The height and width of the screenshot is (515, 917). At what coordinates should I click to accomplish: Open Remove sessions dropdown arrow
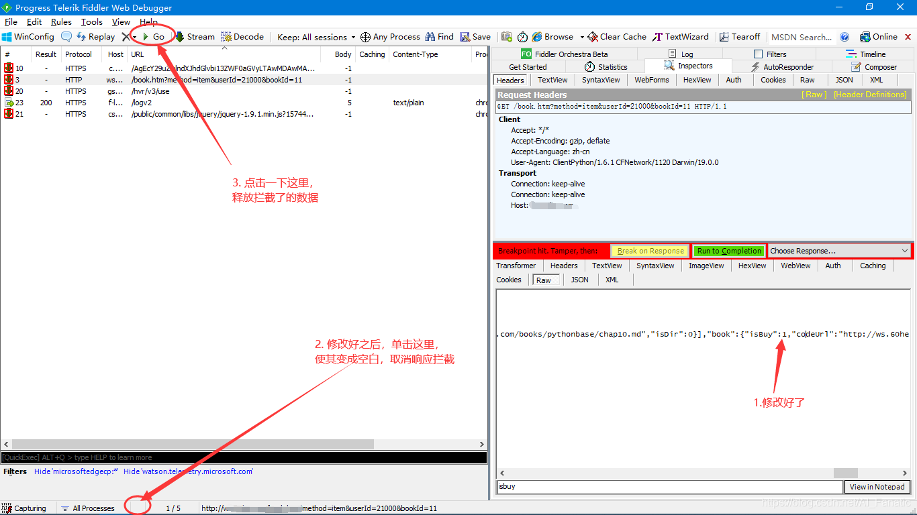click(x=134, y=38)
